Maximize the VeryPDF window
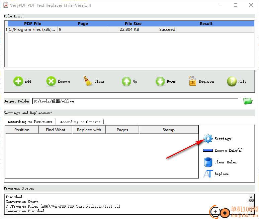Image resolution: width=259 pixels, height=219 pixels. [x=236, y=5]
